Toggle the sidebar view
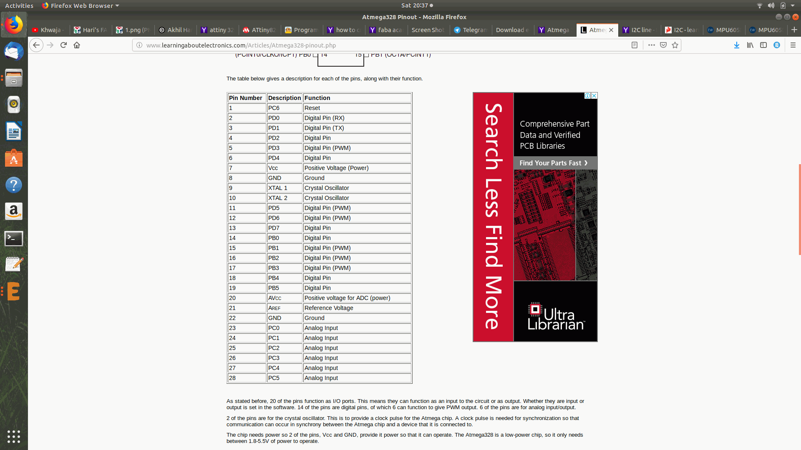 coord(763,45)
